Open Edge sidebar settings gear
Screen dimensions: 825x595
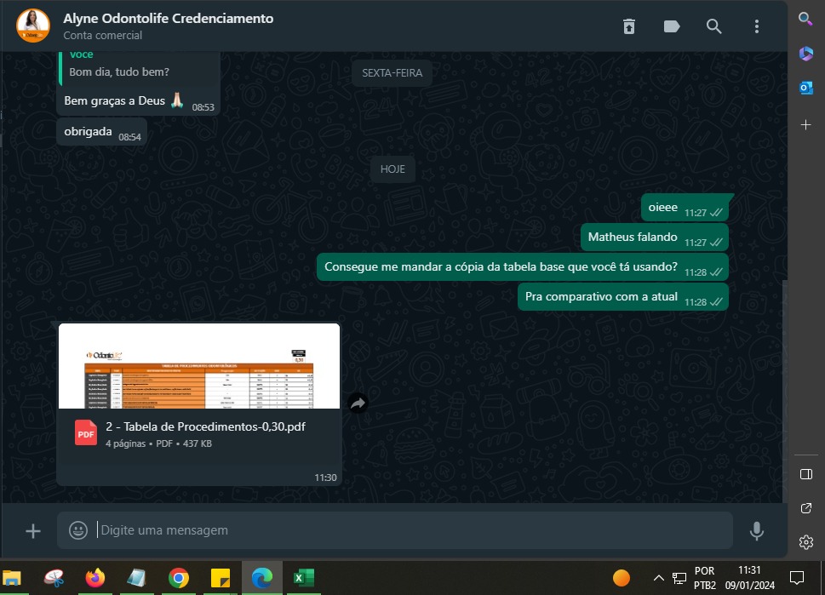click(805, 542)
